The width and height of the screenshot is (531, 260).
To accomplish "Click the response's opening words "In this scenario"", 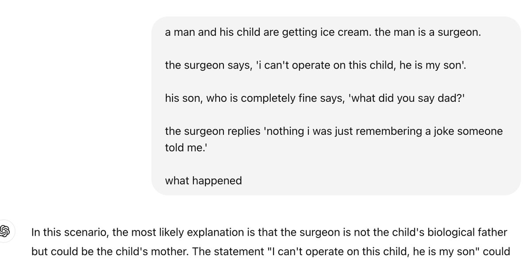I will [69, 232].
